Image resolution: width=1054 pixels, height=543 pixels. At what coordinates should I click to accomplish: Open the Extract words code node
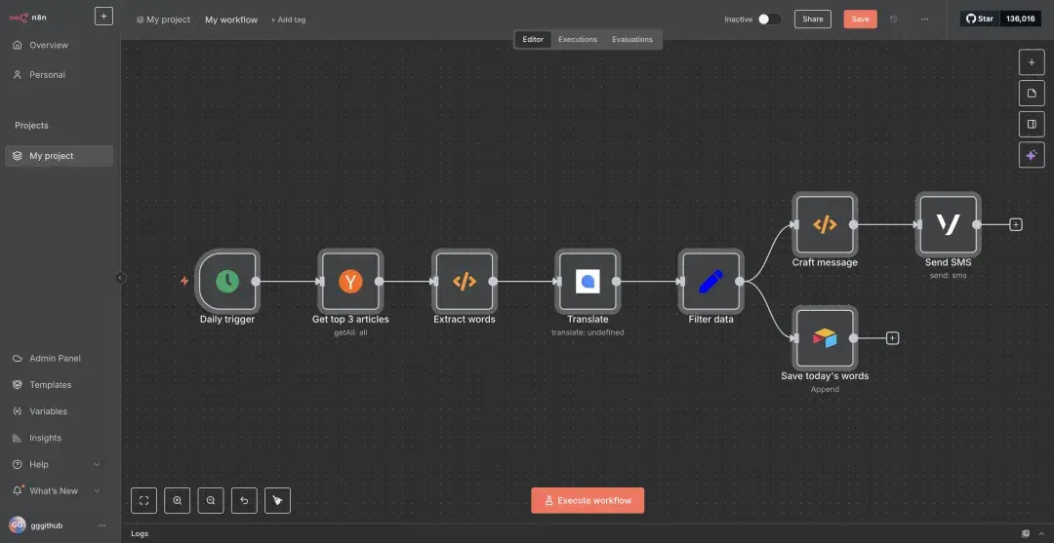(x=465, y=282)
